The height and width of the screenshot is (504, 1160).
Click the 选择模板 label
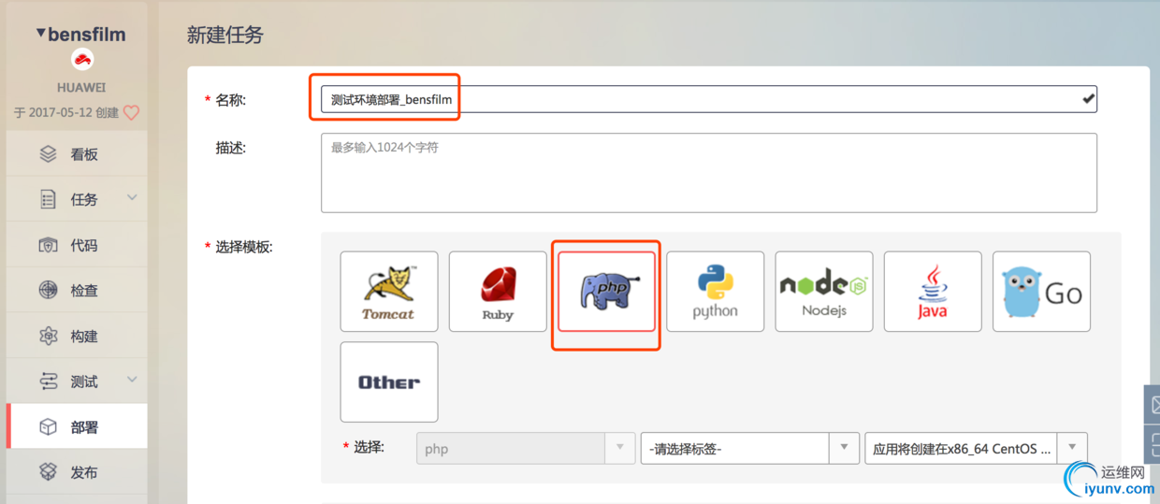click(244, 247)
